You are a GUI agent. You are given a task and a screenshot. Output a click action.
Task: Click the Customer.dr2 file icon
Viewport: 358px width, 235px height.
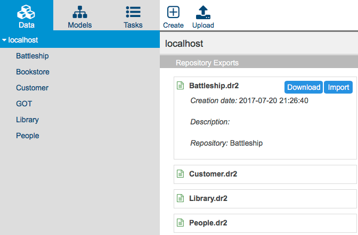181,174
